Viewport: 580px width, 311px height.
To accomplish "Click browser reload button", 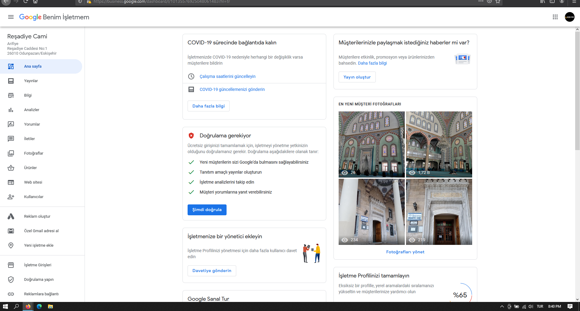I will [x=26, y=2].
